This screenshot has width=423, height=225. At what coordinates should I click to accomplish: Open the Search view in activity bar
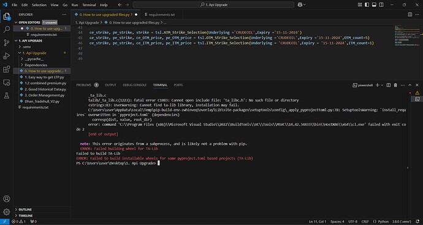pos(7,29)
